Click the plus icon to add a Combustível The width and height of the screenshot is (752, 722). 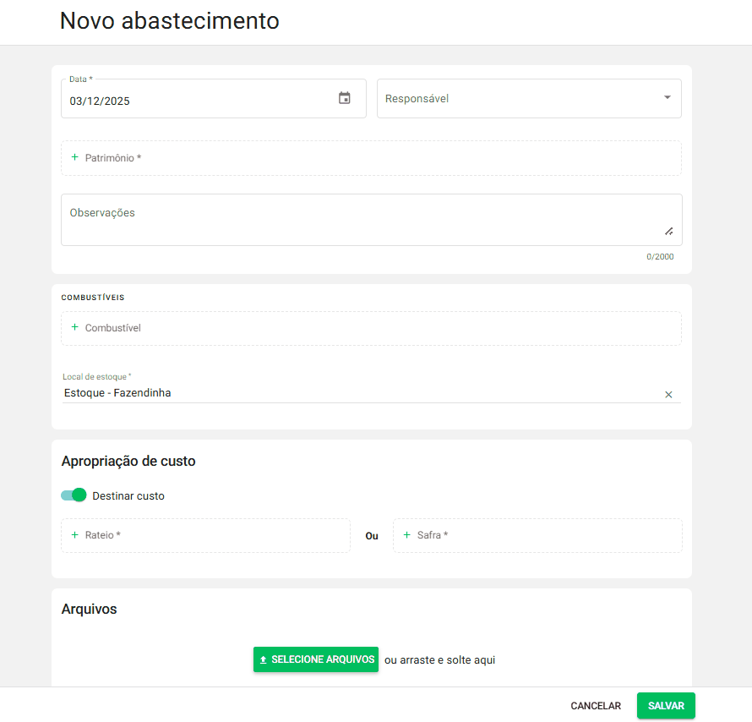tap(74, 328)
